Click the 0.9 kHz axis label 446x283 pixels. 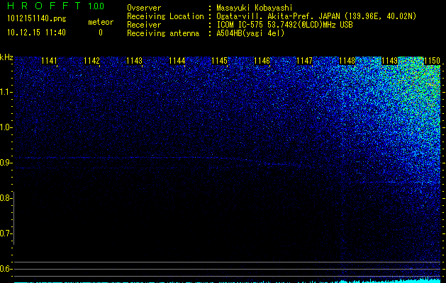(x=6, y=163)
